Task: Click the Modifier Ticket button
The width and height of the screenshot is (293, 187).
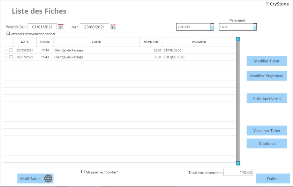Action: (266, 61)
